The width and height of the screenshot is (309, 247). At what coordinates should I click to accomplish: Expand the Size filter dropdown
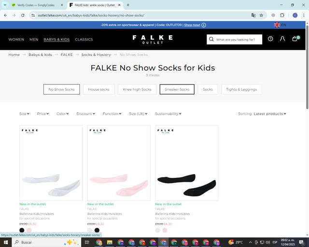(24, 114)
